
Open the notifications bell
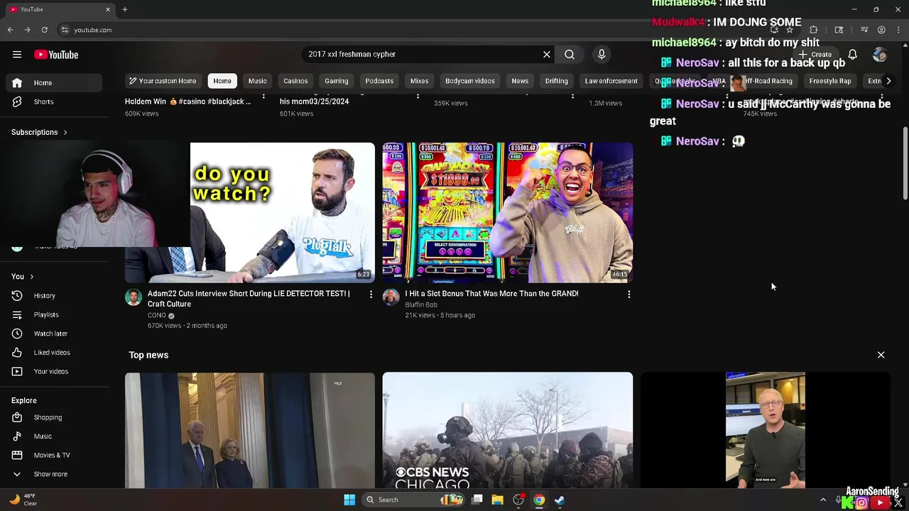[853, 55]
